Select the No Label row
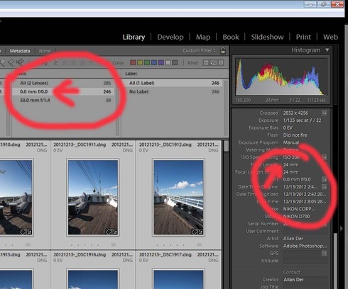This screenshot has width=348, height=289. point(173,91)
